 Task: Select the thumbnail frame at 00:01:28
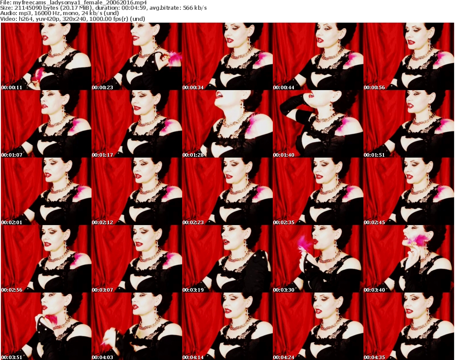tap(227, 124)
